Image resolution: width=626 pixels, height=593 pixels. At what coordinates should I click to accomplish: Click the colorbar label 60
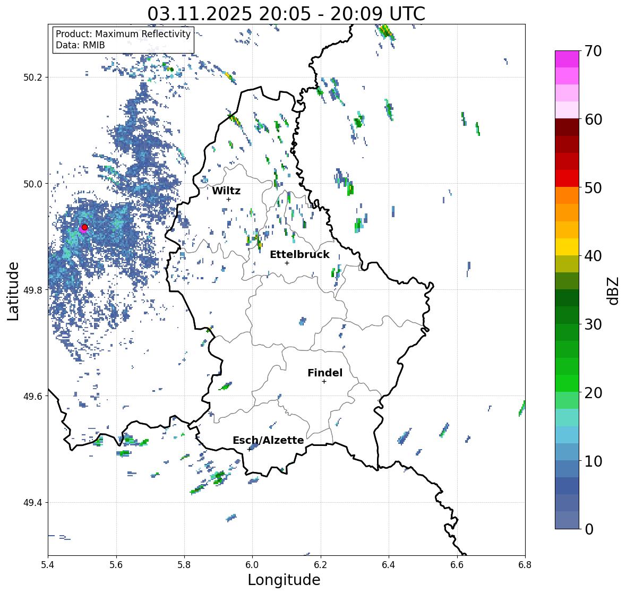pos(593,119)
